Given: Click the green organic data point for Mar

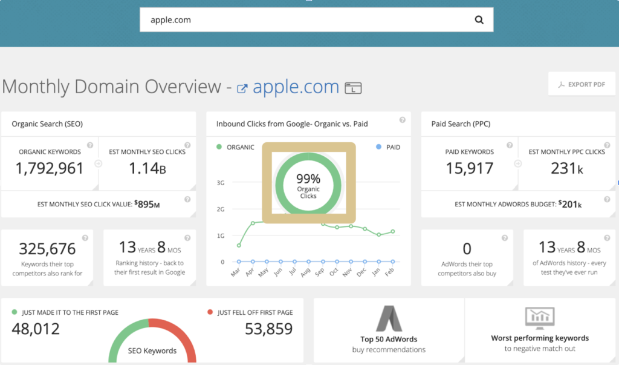Looking at the screenshot, I should [239, 246].
